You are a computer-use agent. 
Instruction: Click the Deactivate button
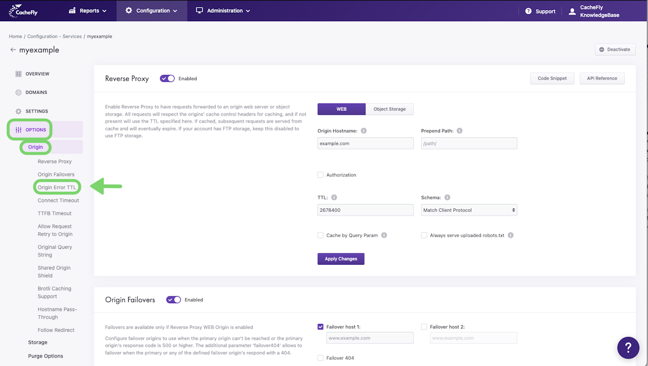(615, 50)
